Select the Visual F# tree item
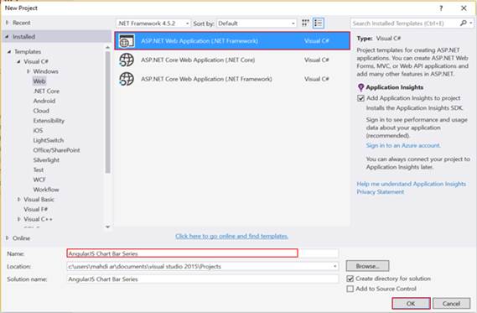 (x=35, y=209)
